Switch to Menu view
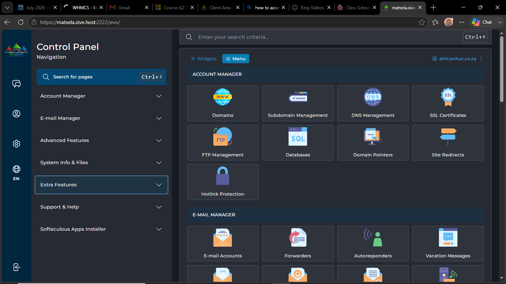506x284 pixels. [236, 59]
